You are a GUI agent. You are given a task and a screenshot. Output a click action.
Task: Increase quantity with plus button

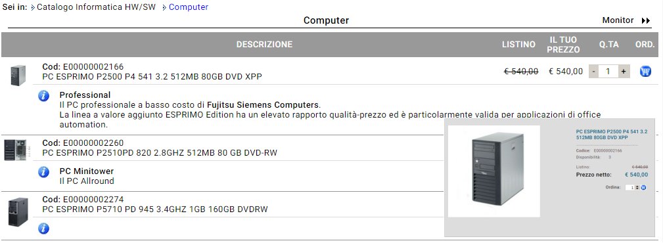[x=624, y=72]
